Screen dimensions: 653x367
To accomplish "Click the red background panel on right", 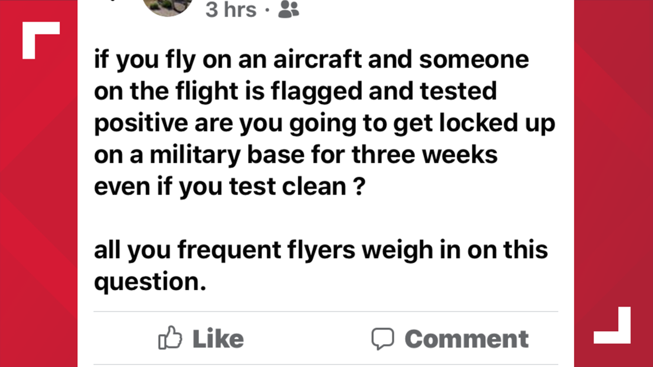I will point(613,183).
